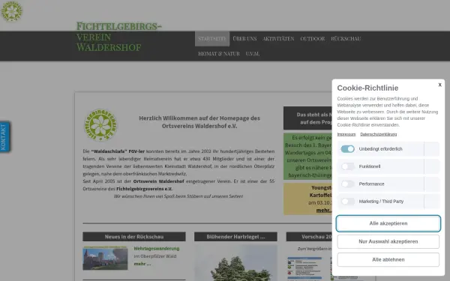Open the blue Kontakt side tab
The height and width of the screenshot is (281, 450).
pos(4,137)
